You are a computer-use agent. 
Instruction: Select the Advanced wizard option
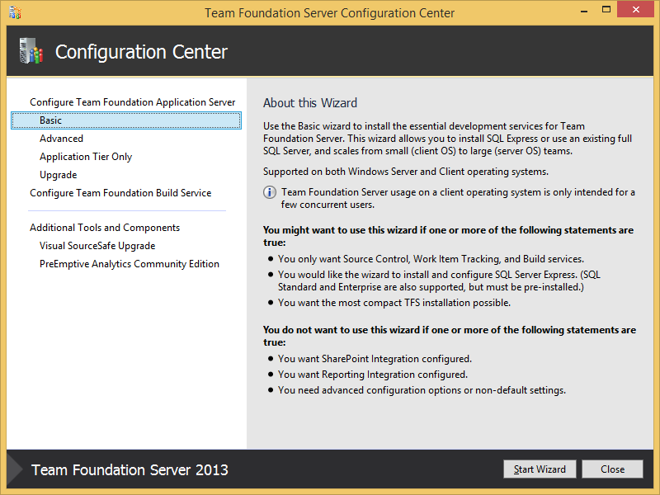pyautogui.click(x=61, y=139)
